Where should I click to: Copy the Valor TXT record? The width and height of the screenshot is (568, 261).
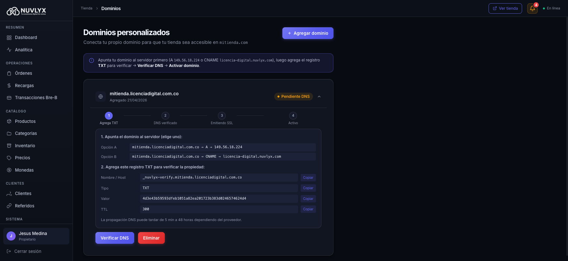(x=308, y=199)
